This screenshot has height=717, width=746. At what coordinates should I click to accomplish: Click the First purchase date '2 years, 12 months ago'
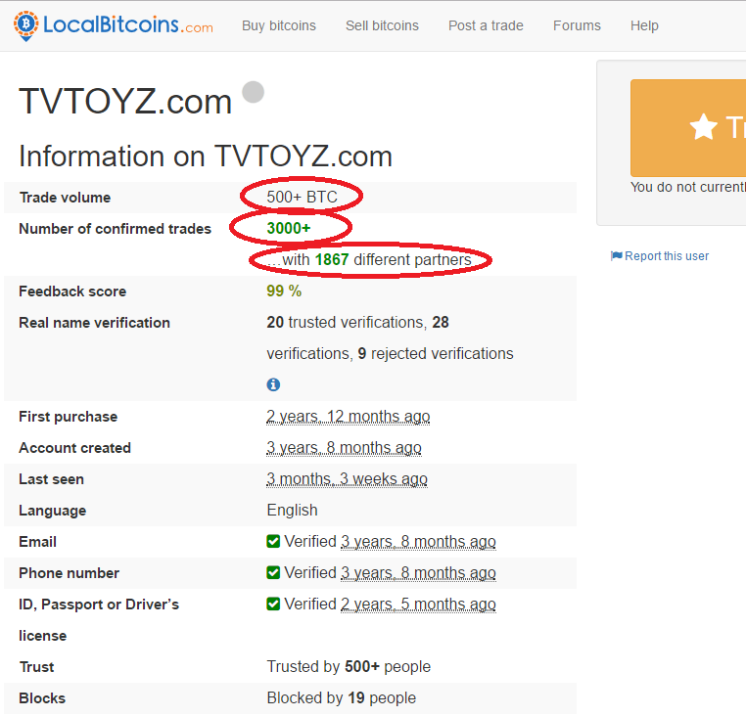(349, 417)
